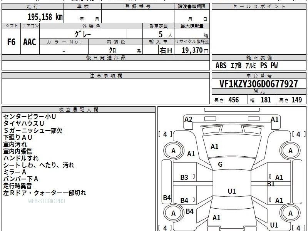Select the note 室内汚れ
308x231 pixels.
pyautogui.click(x=15, y=144)
